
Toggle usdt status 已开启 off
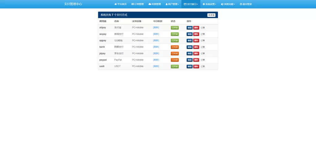point(175,67)
